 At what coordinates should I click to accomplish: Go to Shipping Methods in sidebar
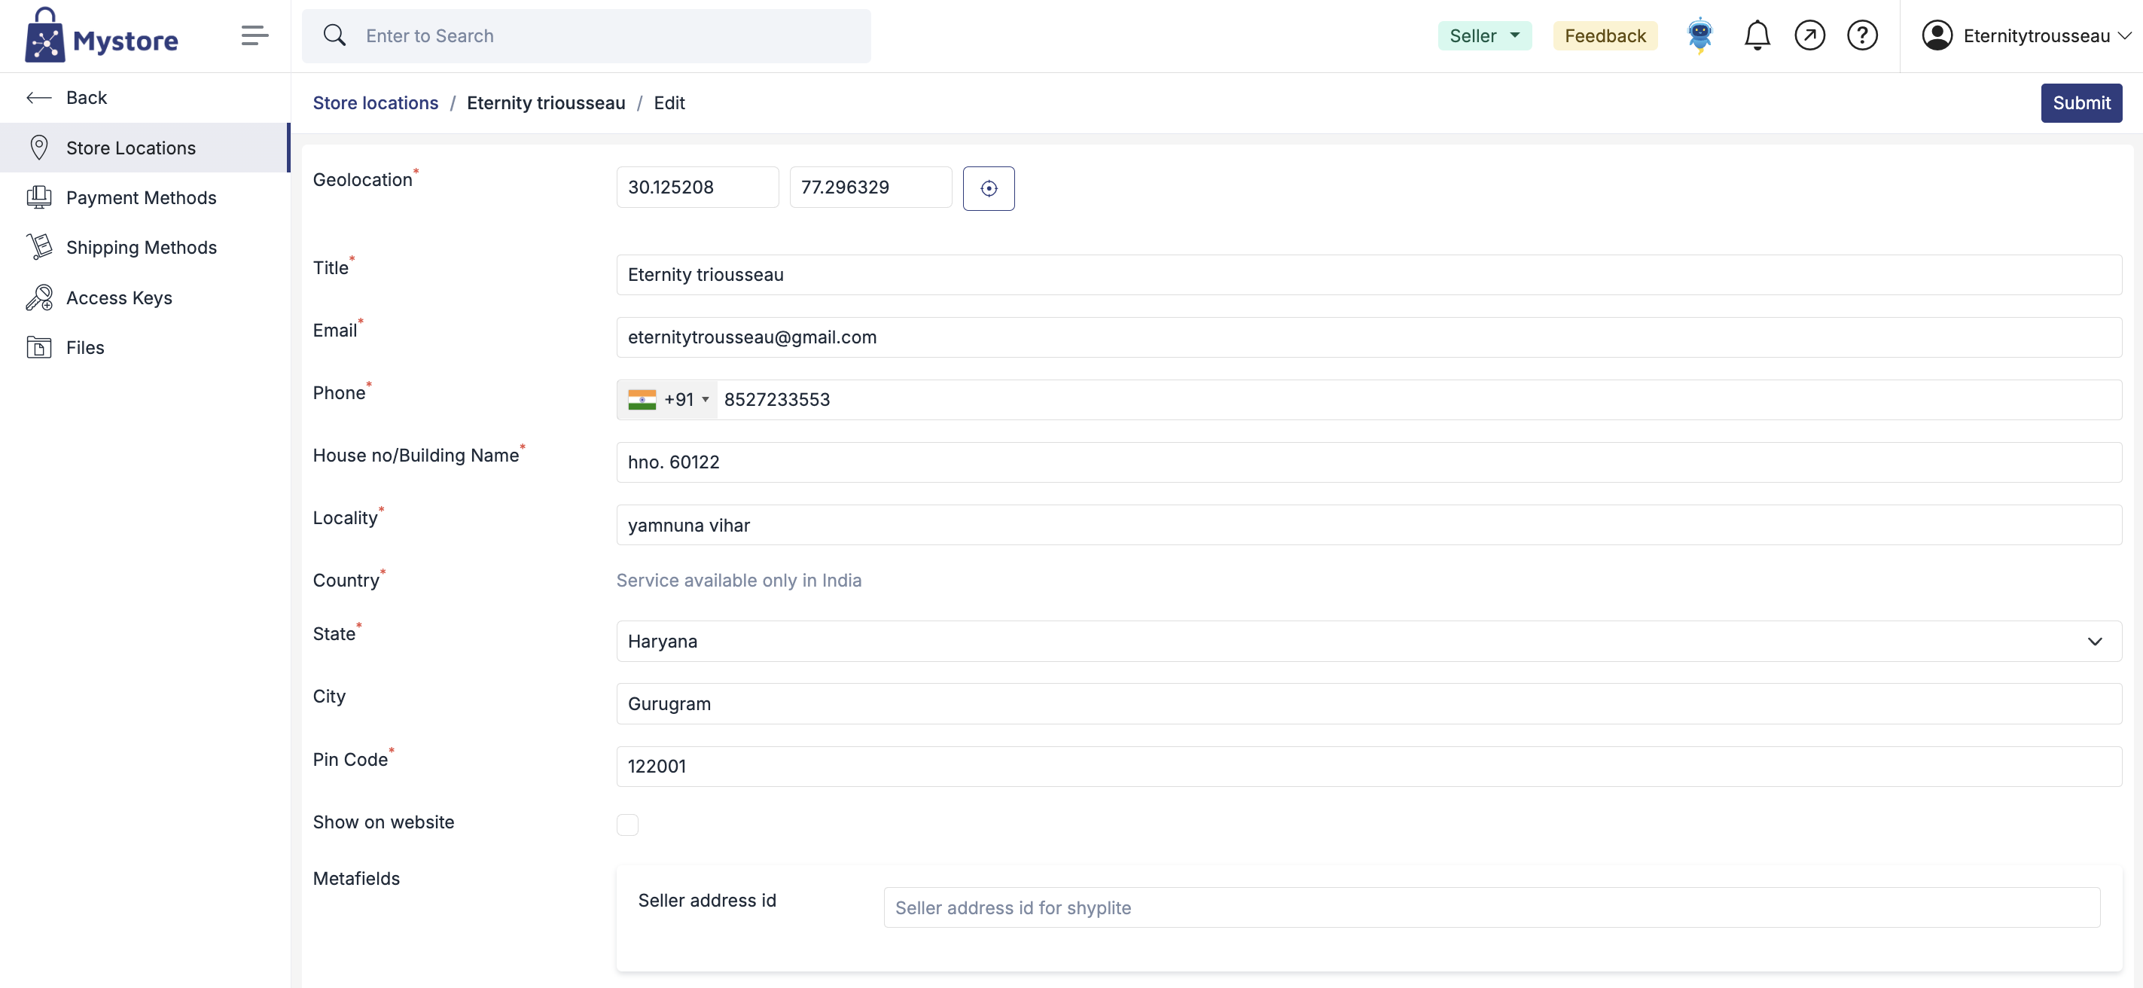[x=142, y=248]
